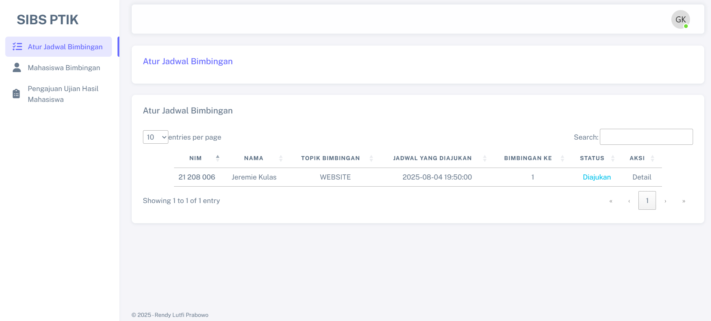Select the WEBSITE topic cell
Image resolution: width=711 pixels, height=321 pixels.
click(x=335, y=177)
